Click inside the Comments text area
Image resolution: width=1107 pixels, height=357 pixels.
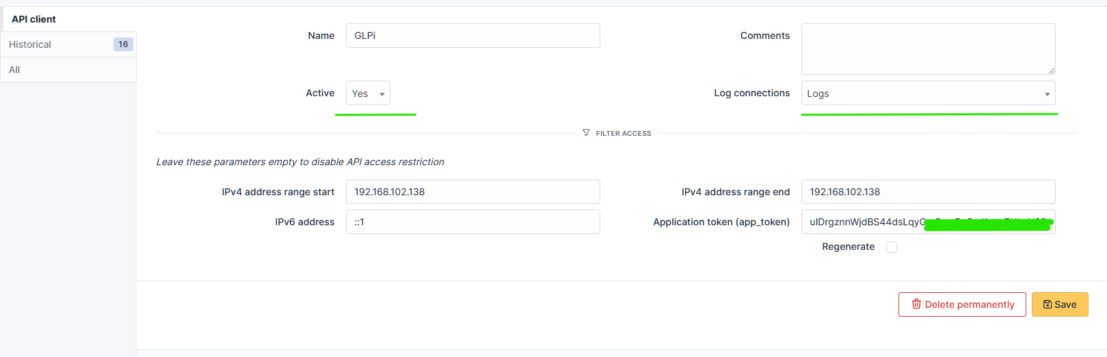coord(928,49)
